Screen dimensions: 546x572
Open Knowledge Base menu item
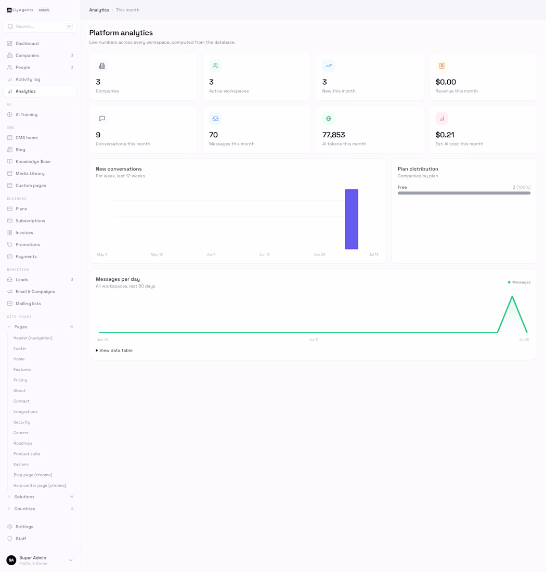point(40,162)
